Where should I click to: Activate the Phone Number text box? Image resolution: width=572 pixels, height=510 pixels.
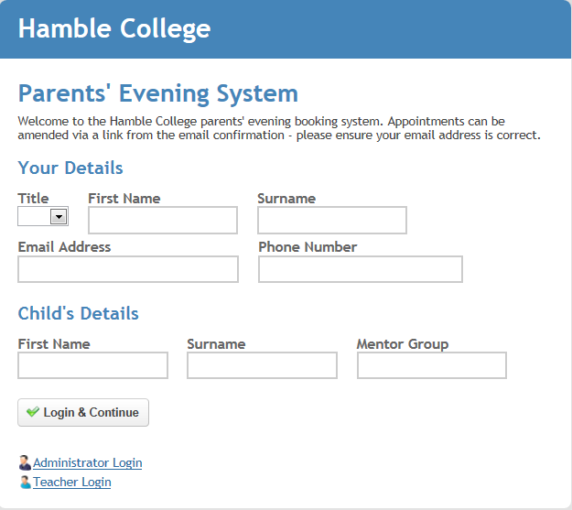tap(361, 269)
